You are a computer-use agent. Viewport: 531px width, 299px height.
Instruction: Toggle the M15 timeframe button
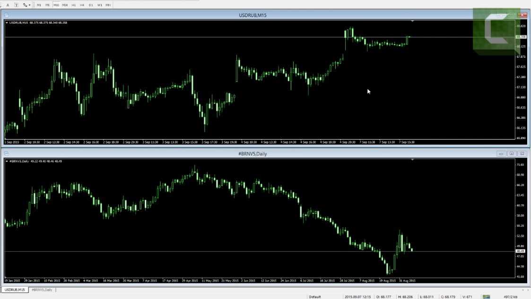click(x=56, y=5)
